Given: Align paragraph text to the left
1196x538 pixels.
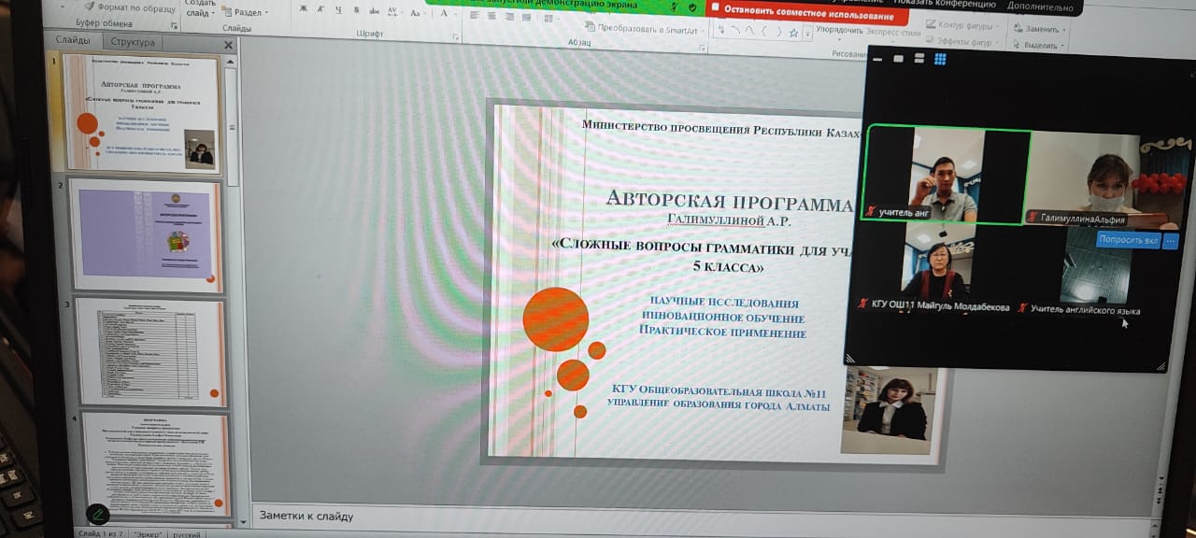Looking at the screenshot, I should tap(472, 16).
